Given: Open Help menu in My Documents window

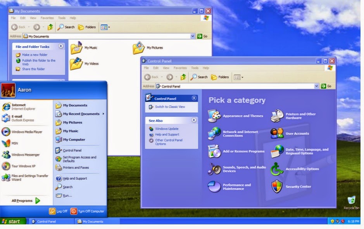Looking at the screenshot, I should [73, 18].
